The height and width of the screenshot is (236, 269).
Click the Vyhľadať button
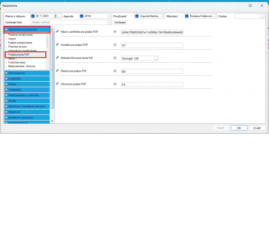point(120,22)
